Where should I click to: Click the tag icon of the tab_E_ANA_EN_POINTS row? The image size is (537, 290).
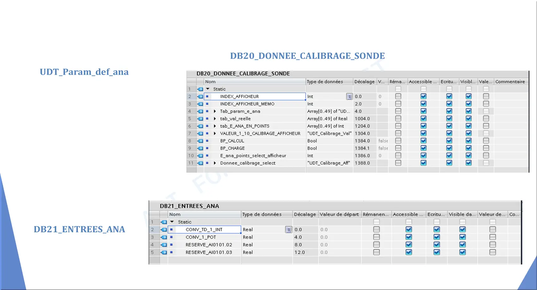200,126
